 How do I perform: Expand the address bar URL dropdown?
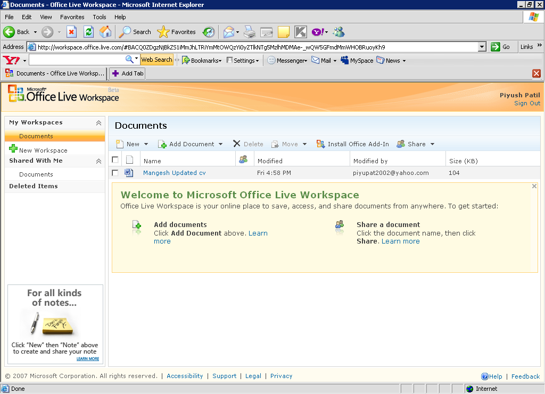[x=482, y=47]
